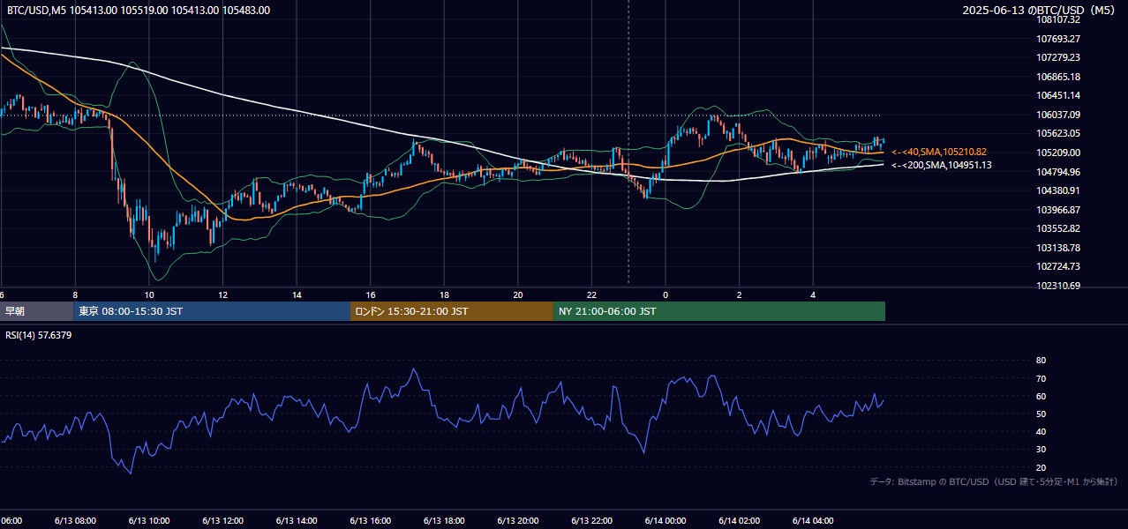Click the BTC/USD,M5 OHLC header text
Screen dimensions: 1128x529
click(x=139, y=11)
